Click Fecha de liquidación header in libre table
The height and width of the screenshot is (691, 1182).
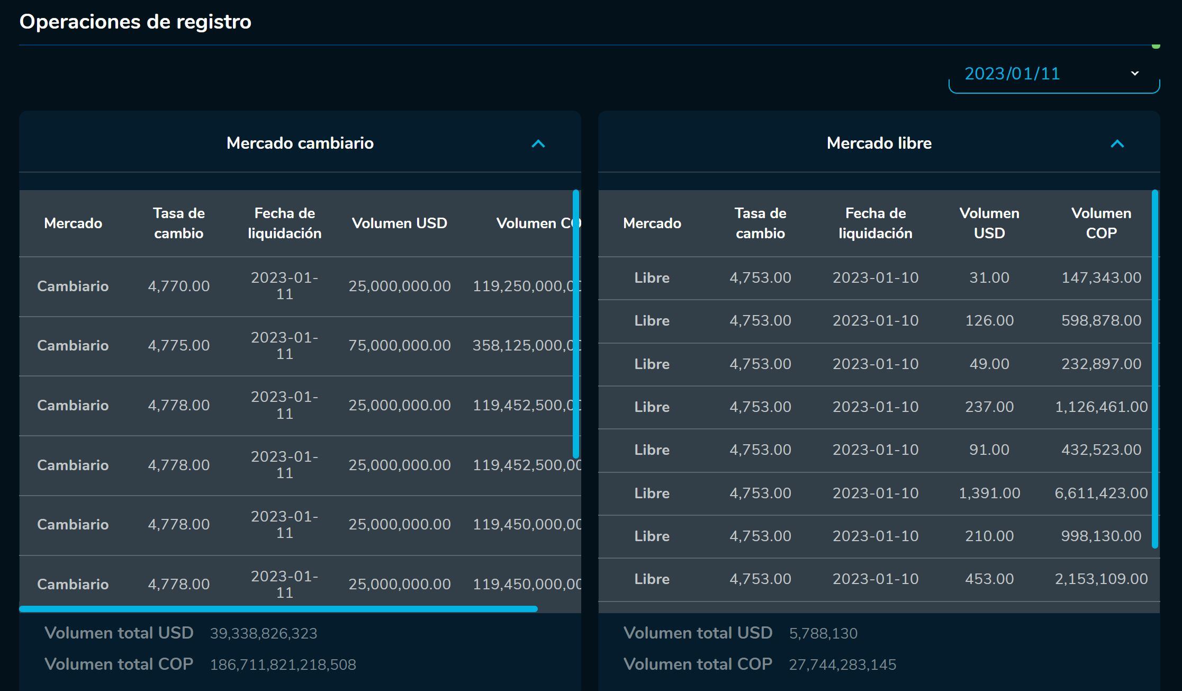pyautogui.click(x=875, y=223)
